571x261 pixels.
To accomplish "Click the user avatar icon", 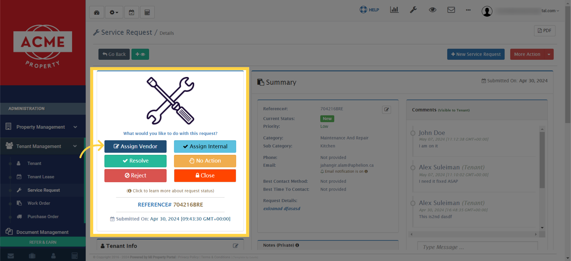I will point(487,11).
